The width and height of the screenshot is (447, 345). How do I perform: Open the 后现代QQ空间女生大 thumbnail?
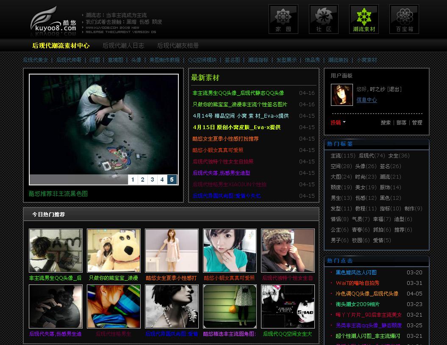[x=288, y=306]
